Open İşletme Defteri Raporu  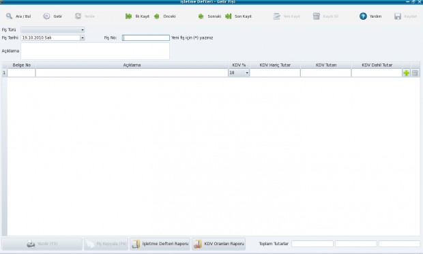160,244
